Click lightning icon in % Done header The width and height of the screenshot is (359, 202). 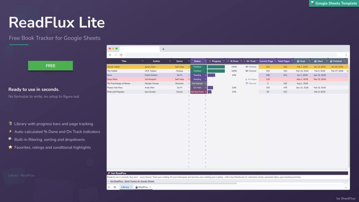(228, 61)
